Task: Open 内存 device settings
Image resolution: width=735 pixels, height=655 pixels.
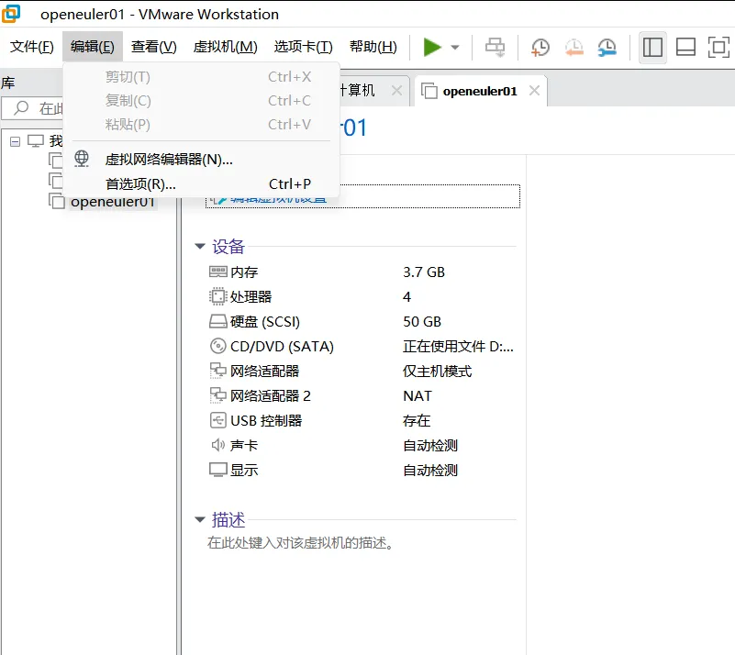Action: (244, 272)
